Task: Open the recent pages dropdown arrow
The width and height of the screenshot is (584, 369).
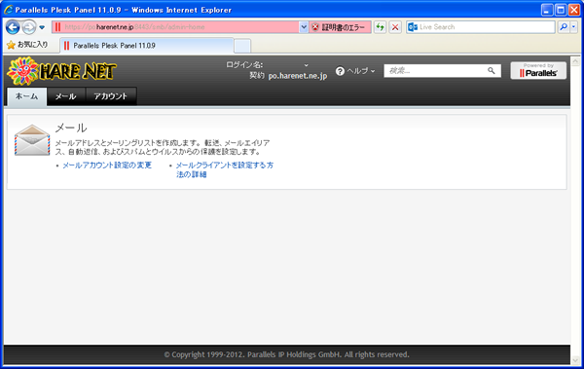Action: click(42, 27)
